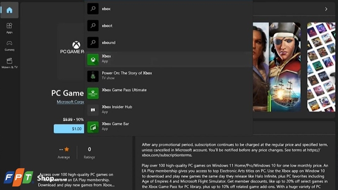This screenshot has height=190, width=338.
Task: Select the 'xbox' search suggestion
Action: coord(168,9)
